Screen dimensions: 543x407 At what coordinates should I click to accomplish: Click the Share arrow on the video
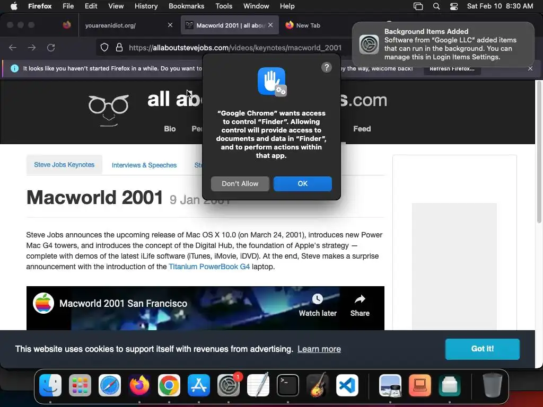pos(360,306)
